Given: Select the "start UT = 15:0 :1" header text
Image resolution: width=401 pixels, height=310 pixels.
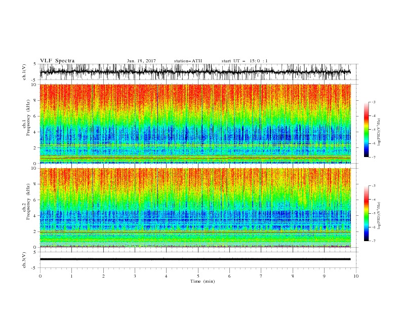Looking at the screenshot, I should click(245, 61).
